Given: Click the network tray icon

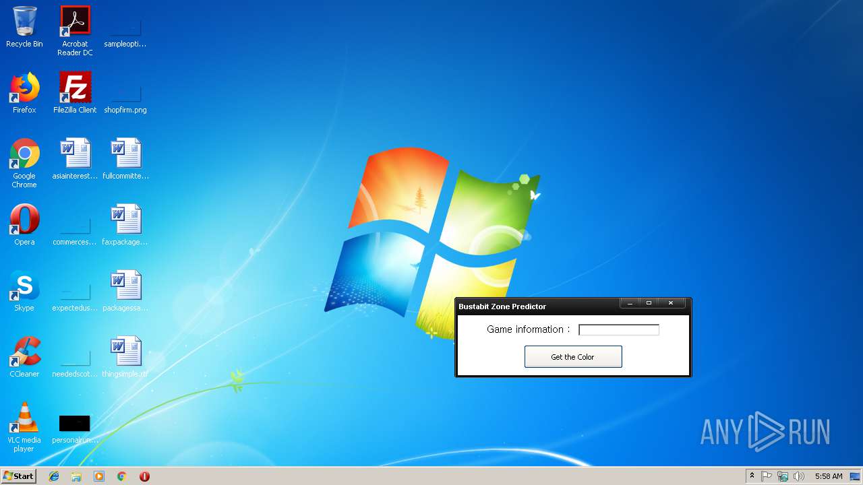Looking at the screenshot, I should point(783,476).
